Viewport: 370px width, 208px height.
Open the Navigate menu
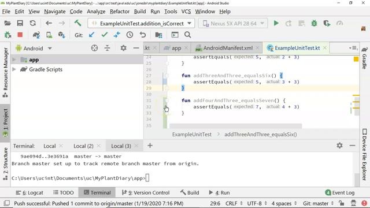click(55, 12)
